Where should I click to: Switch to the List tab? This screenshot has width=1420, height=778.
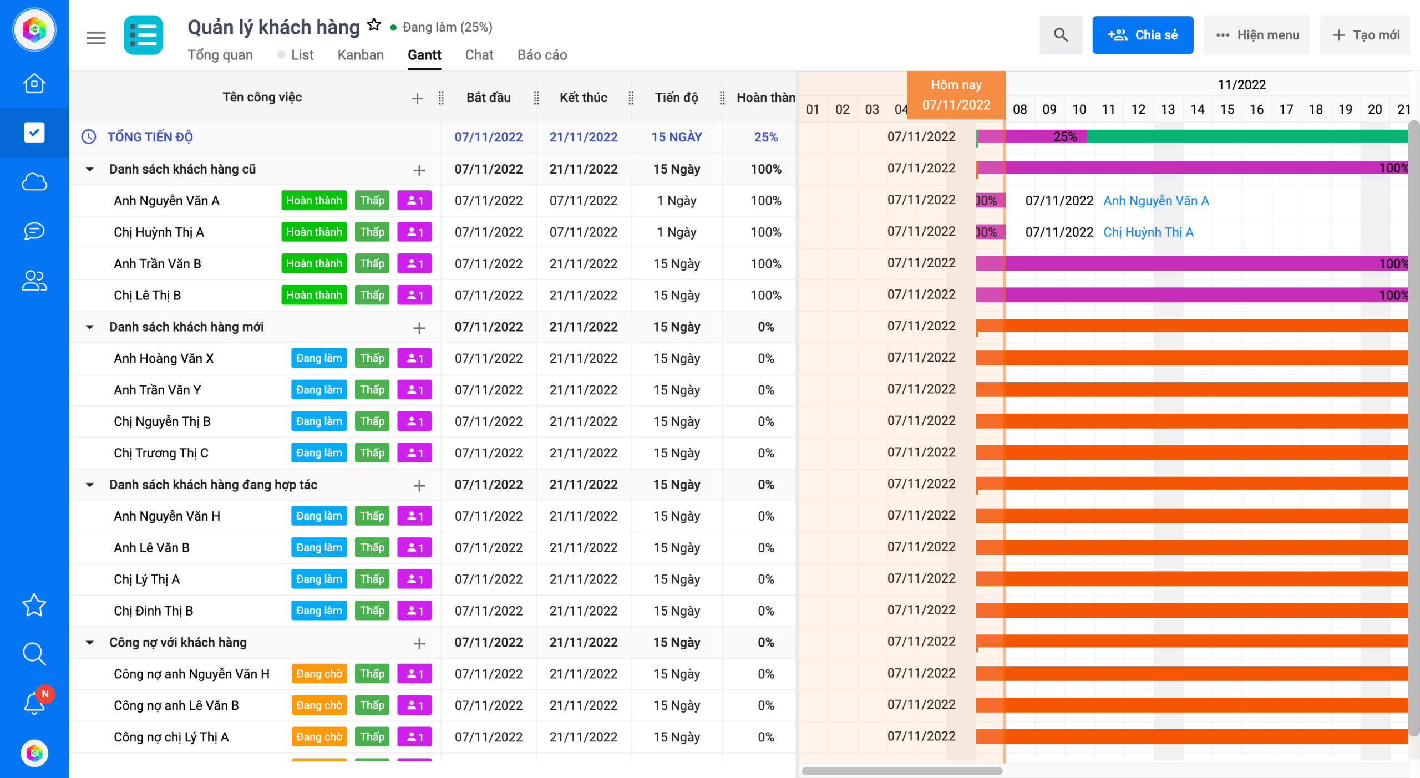[x=302, y=55]
